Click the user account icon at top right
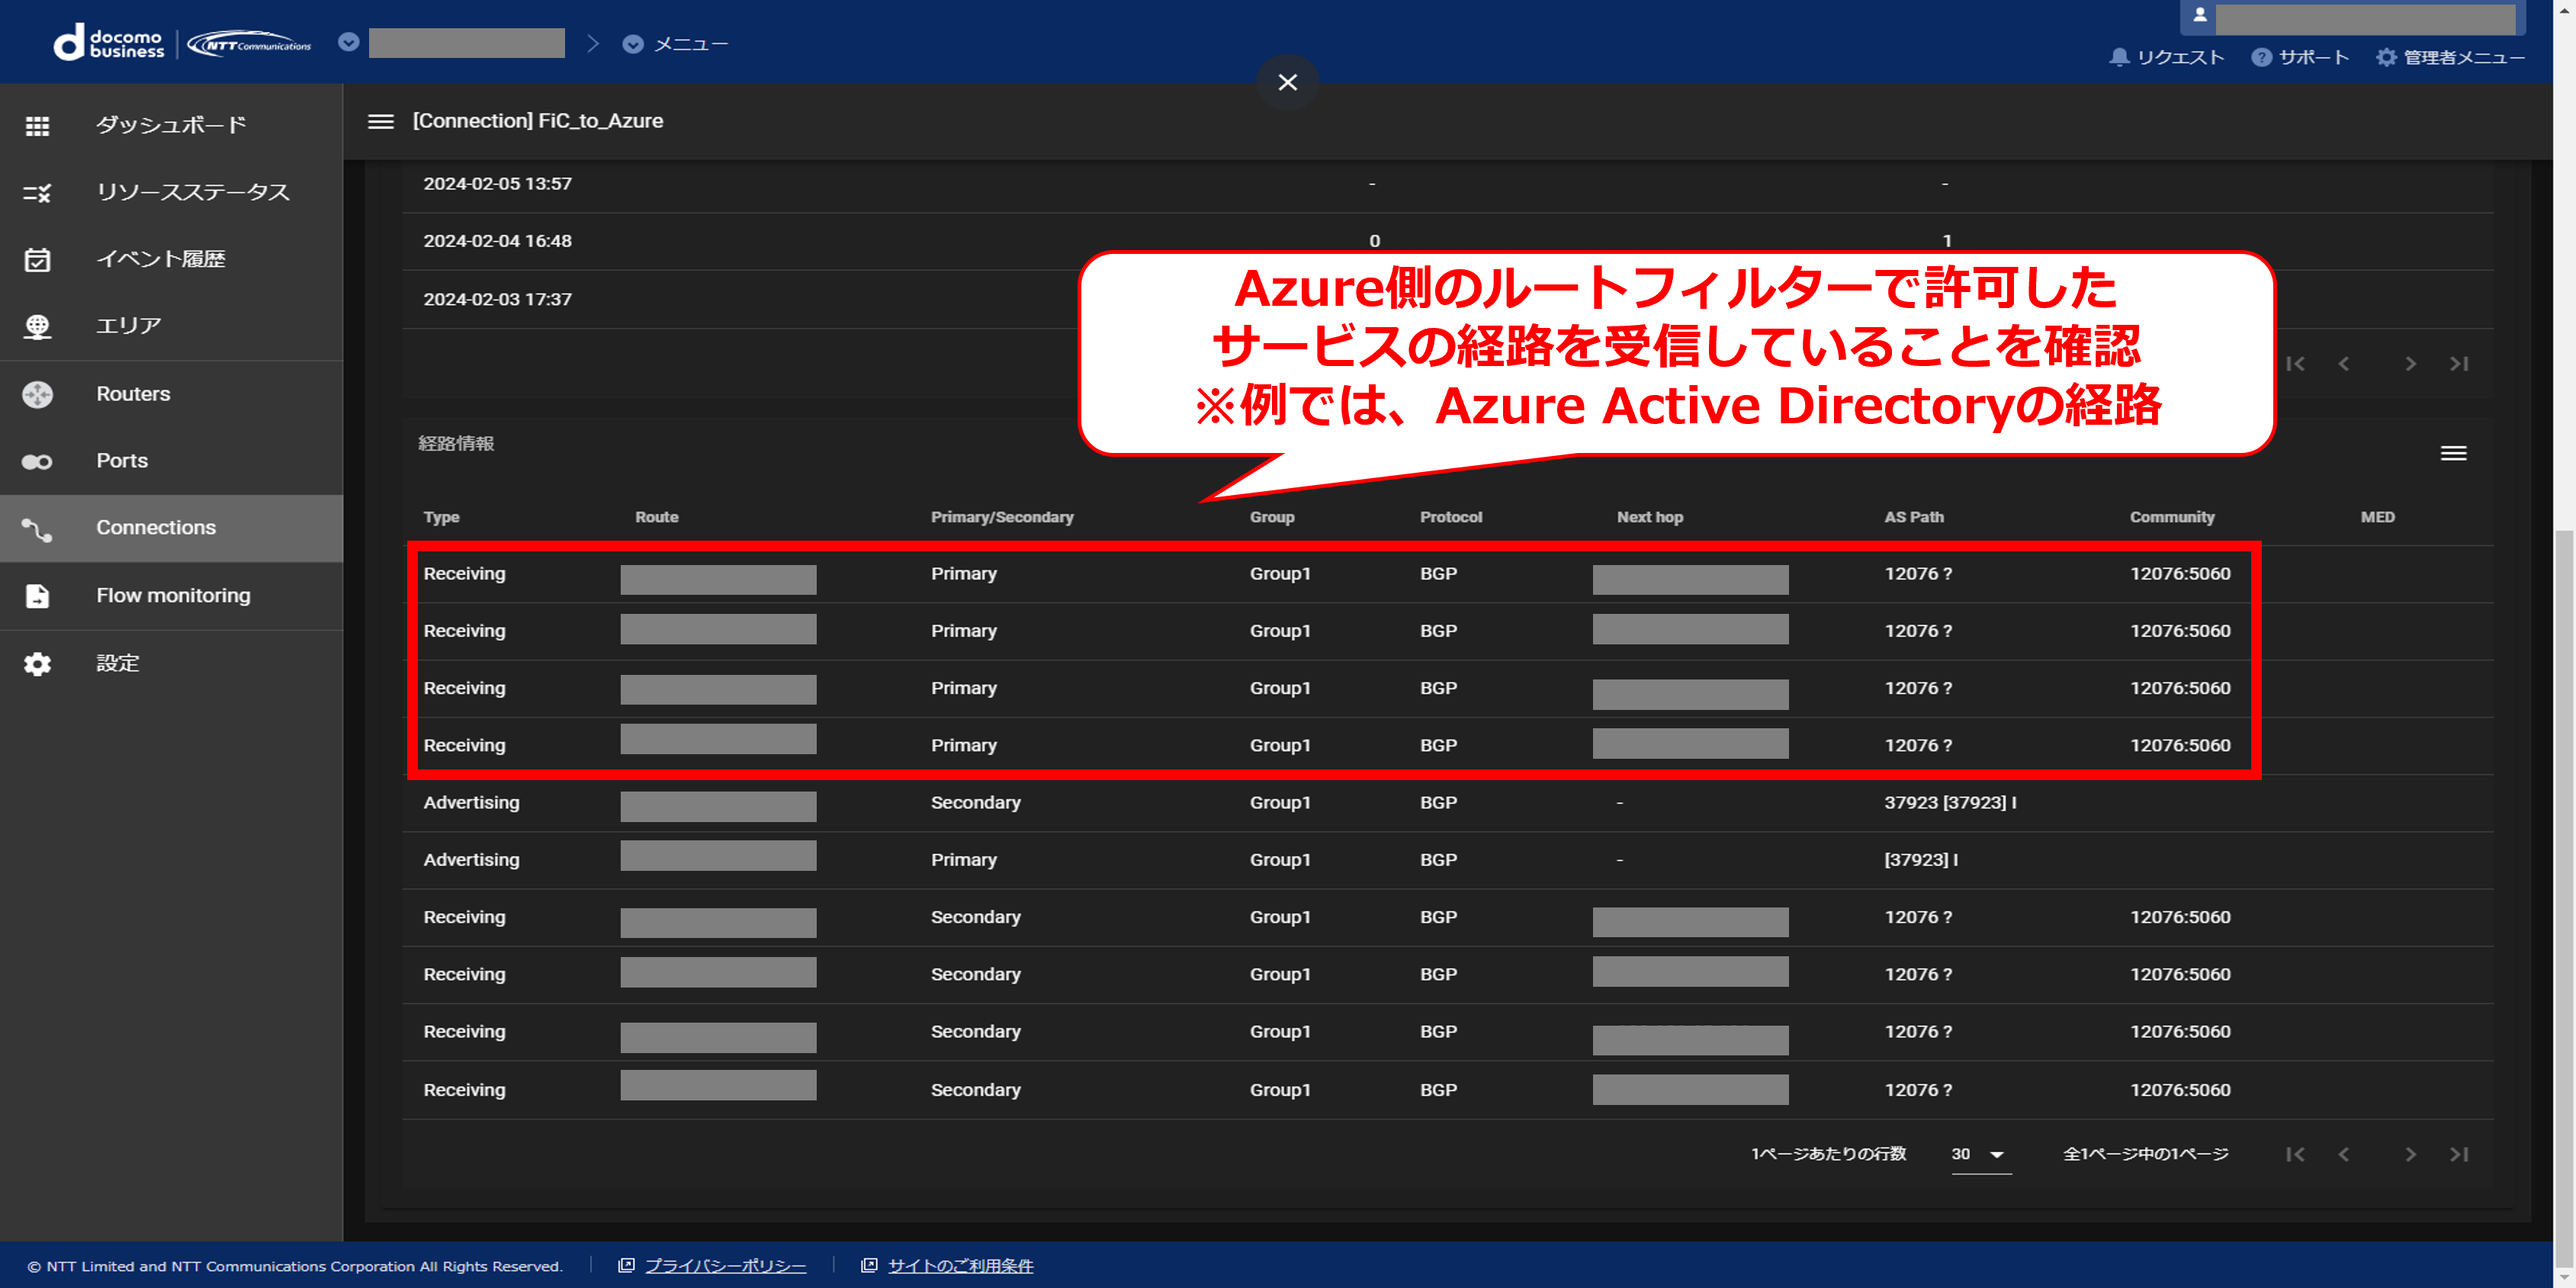Image resolution: width=2576 pixels, height=1288 pixels. [x=2199, y=15]
